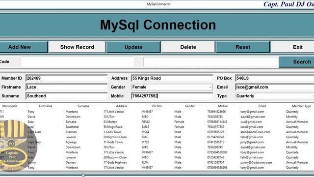Click the 42JM PO Box cell
Screen dimensions: 314x177
145,163
